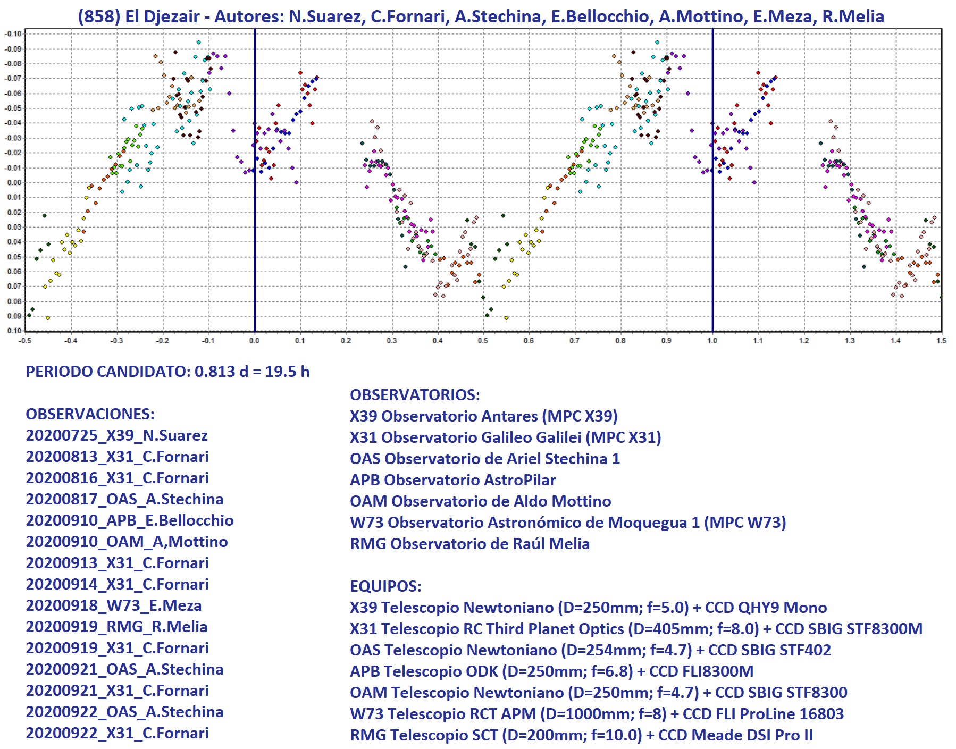Click the EQUIPOS heading
956x749 pixels.
[385, 586]
